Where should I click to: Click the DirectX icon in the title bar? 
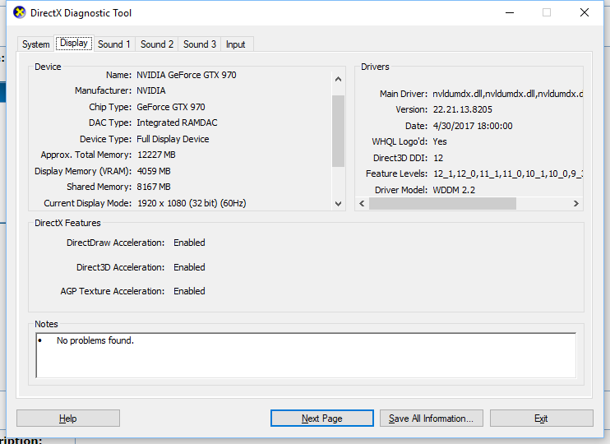[x=20, y=13]
